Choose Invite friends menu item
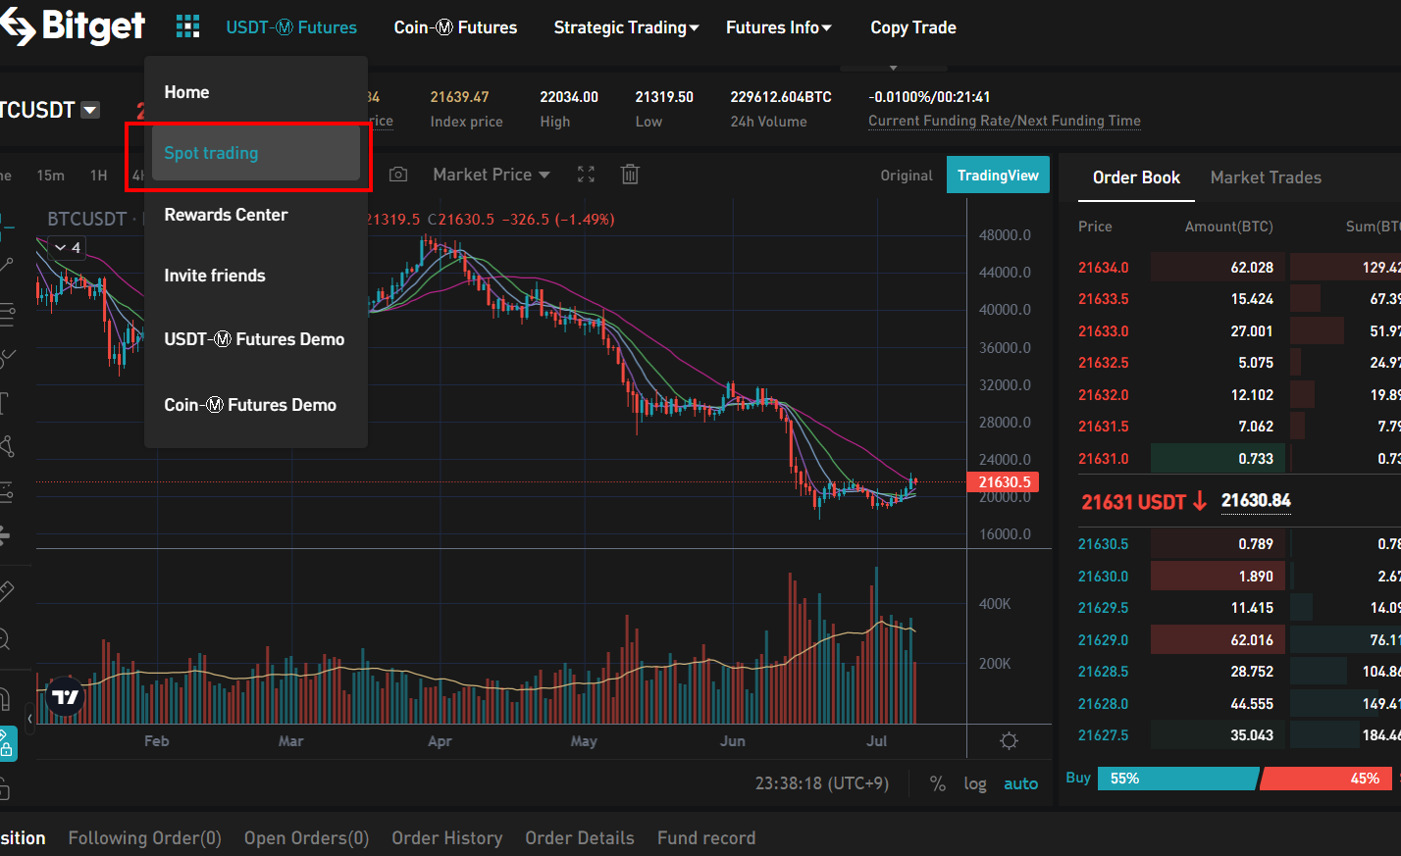The height and width of the screenshot is (856, 1401). coord(215,276)
